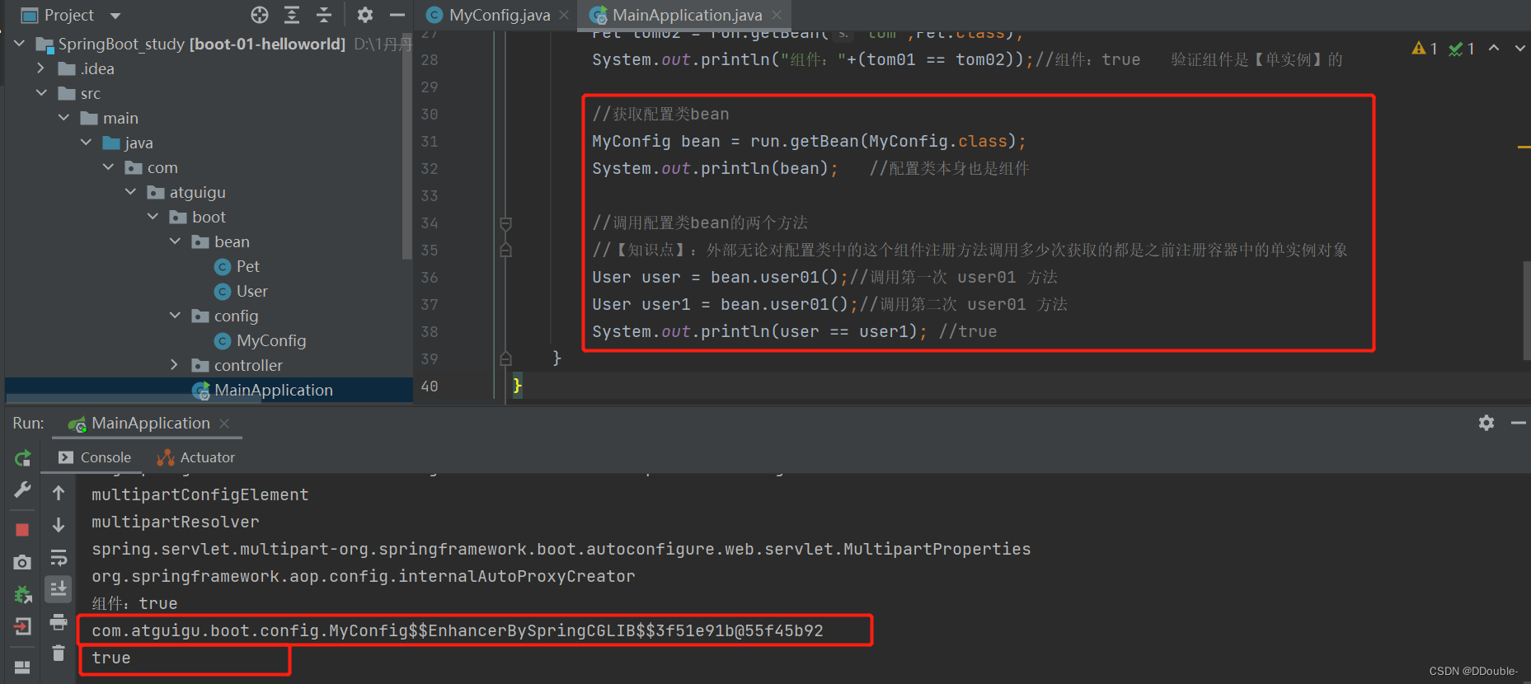
Task: Click the wrench modify run configuration icon
Action: tap(22, 490)
